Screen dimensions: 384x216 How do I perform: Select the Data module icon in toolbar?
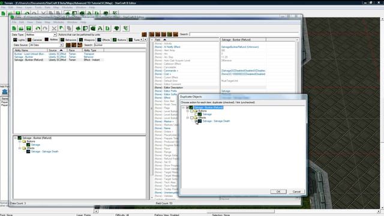click(x=93, y=28)
